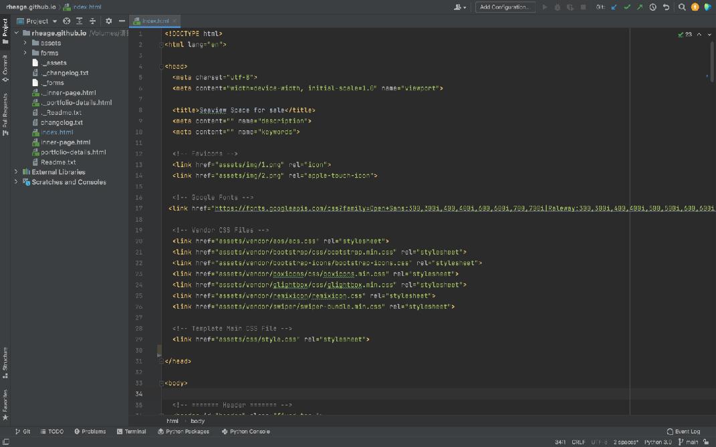
Task: Click Expand All in Project panel
Action: (x=80, y=21)
